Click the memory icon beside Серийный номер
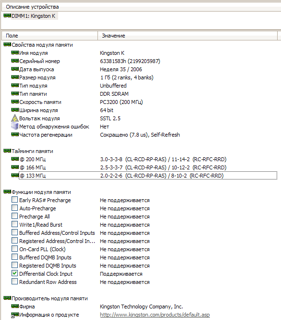Image resolution: width=281 pixels, height=320 pixels. tap(15, 61)
